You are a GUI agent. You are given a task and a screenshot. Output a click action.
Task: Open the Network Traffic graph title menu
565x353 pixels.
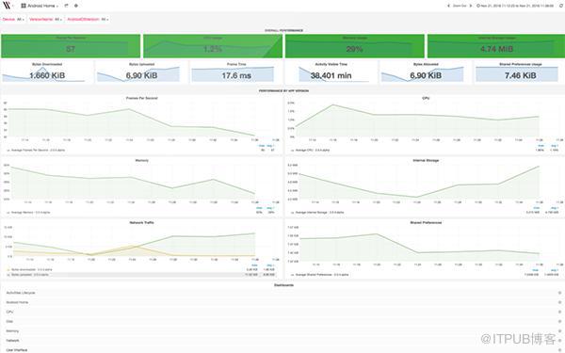141,222
